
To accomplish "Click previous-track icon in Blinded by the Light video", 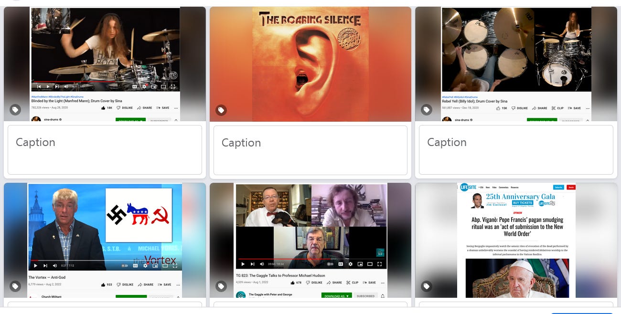I will point(39,87).
